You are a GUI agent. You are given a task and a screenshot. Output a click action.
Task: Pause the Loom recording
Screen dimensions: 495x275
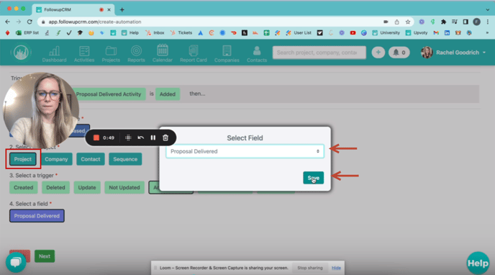tap(153, 137)
